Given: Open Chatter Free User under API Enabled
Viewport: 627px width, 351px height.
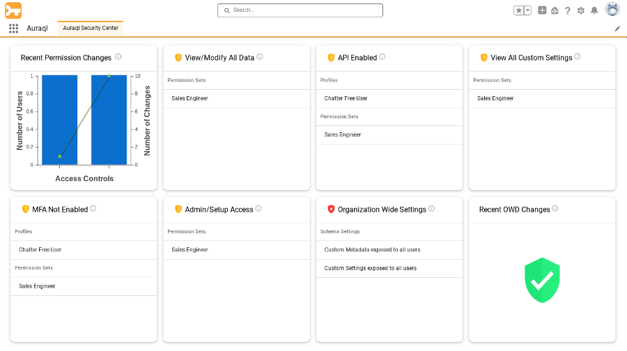Looking at the screenshot, I should coord(346,98).
